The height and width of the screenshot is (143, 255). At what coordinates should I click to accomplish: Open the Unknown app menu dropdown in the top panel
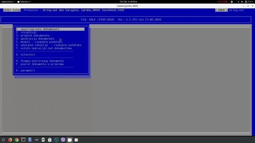[24, 2]
